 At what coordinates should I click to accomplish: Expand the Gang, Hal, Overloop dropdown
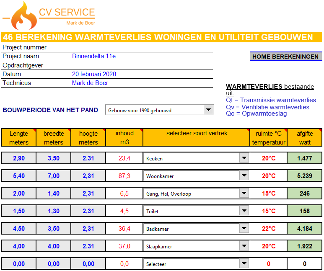244,193
